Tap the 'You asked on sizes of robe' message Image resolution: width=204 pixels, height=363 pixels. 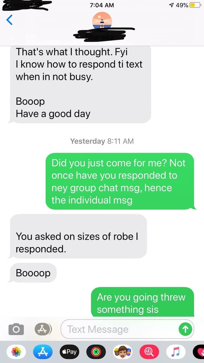coord(78,236)
